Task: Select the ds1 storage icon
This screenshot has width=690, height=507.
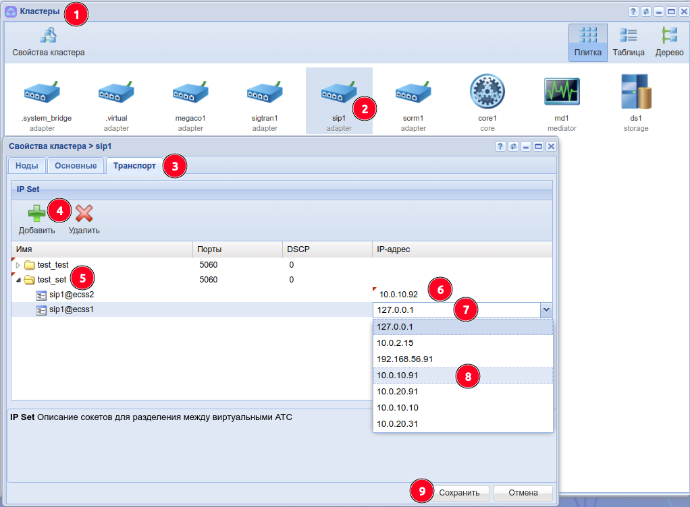Action: pyautogui.click(x=635, y=92)
